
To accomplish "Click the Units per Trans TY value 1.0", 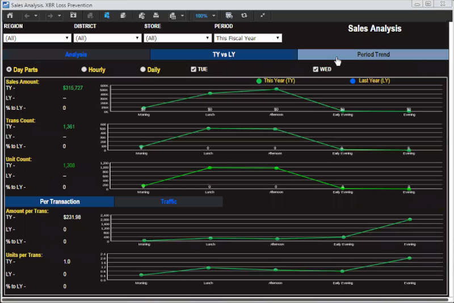I will [x=67, y=262].
